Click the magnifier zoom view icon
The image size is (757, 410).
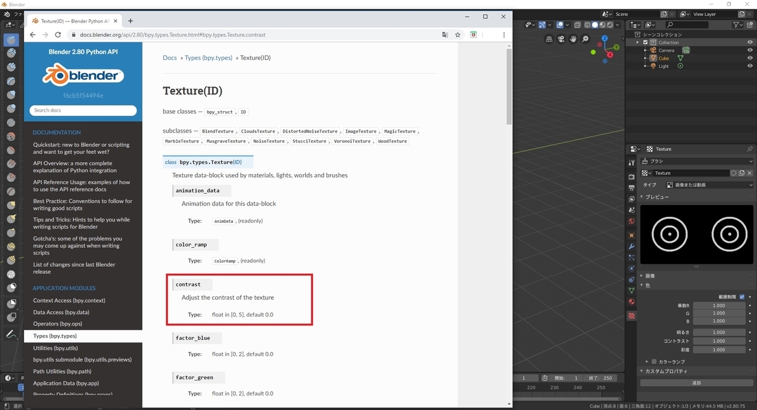[585, 38]
